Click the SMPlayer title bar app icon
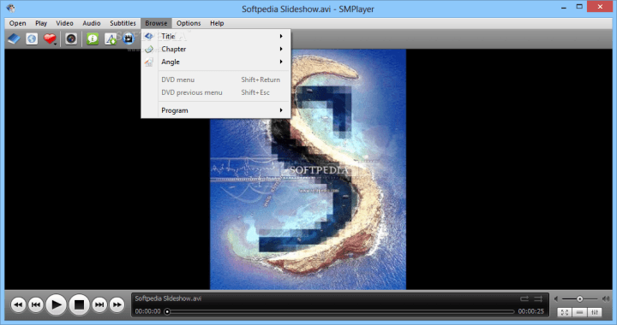The height and width of the screenshot is (325, 617). (11, 8)
